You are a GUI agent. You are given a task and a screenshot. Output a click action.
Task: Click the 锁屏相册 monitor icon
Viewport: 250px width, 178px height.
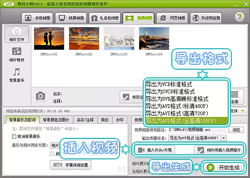tap(62, 18)
